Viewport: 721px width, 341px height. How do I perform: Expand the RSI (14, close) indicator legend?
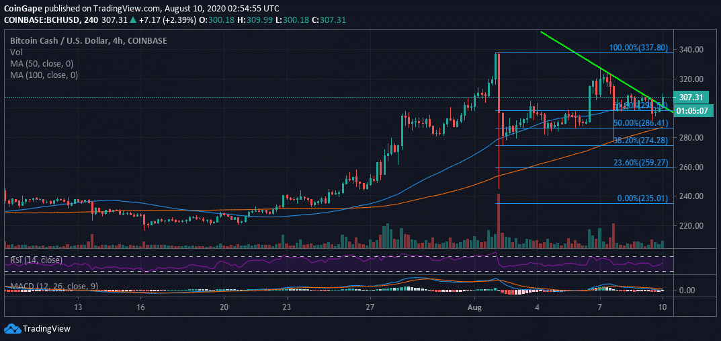tap(36, 260)
